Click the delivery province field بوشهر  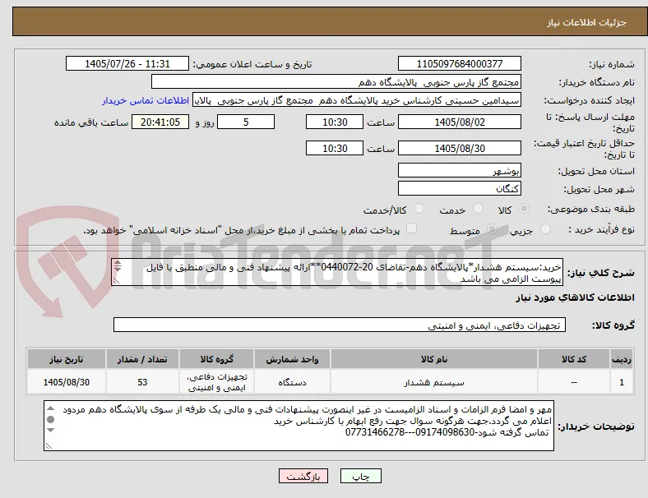(459, 171)
